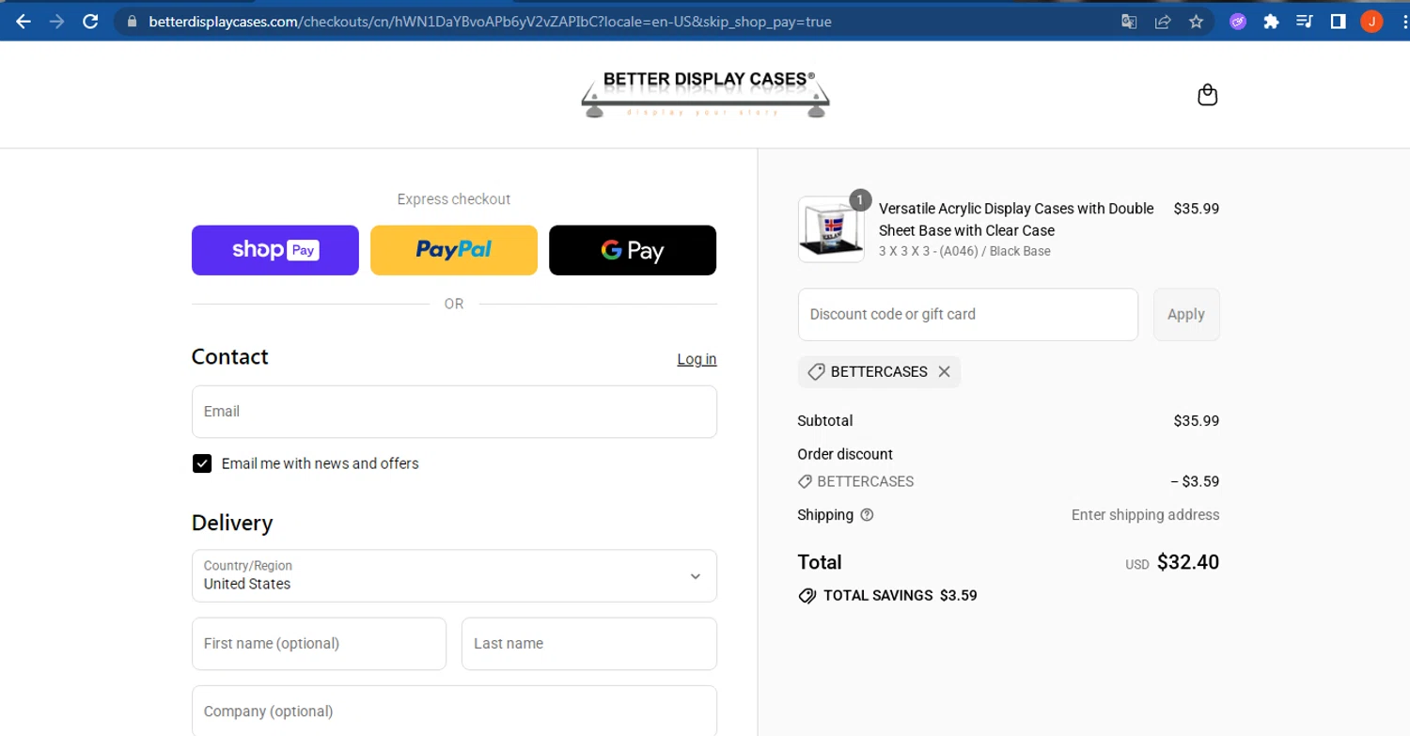The image size is (1410, 736).
Task: Click the shipping help question icon
Action: (867, 515)
